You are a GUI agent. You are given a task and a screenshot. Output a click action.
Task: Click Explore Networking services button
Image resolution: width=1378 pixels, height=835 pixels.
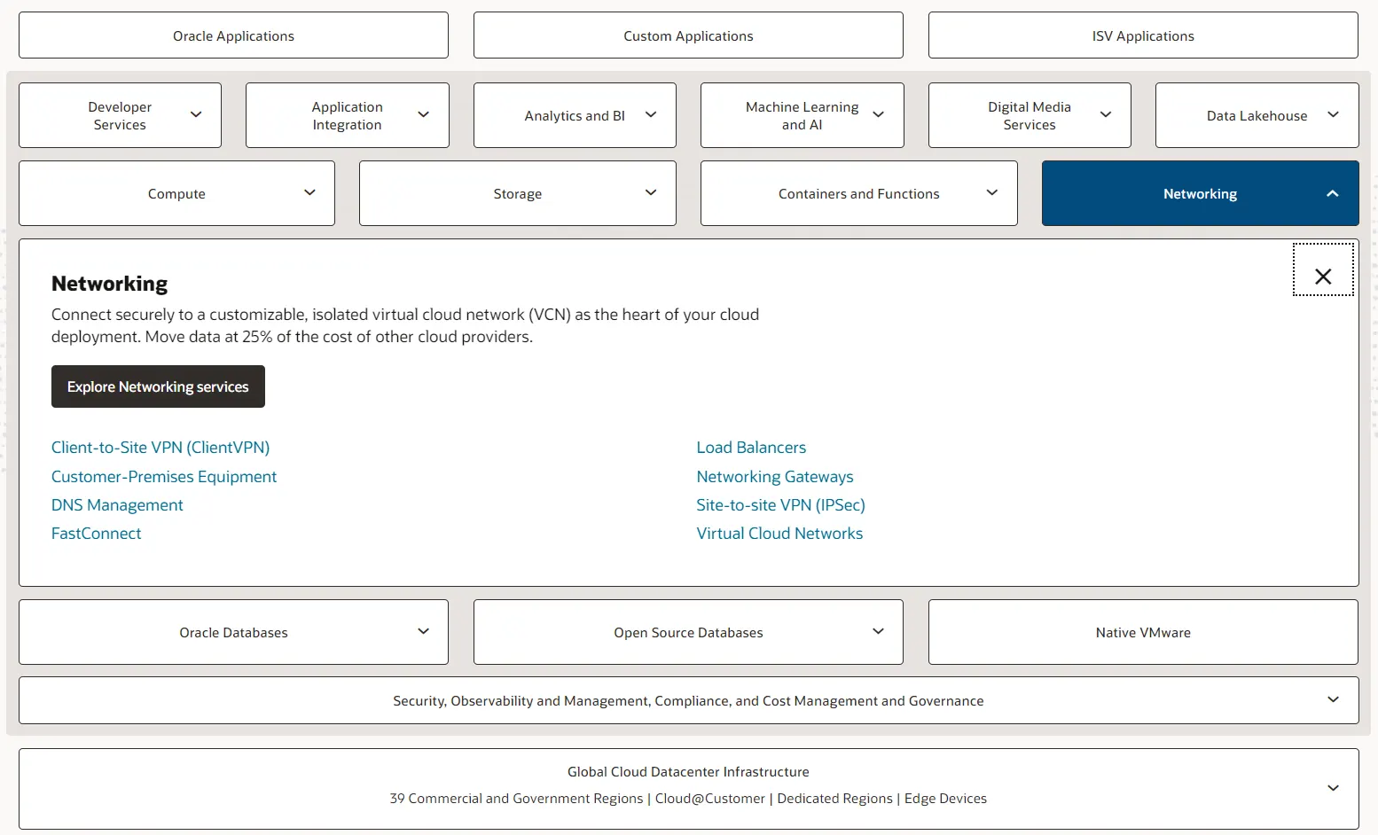tap(158, 386)
